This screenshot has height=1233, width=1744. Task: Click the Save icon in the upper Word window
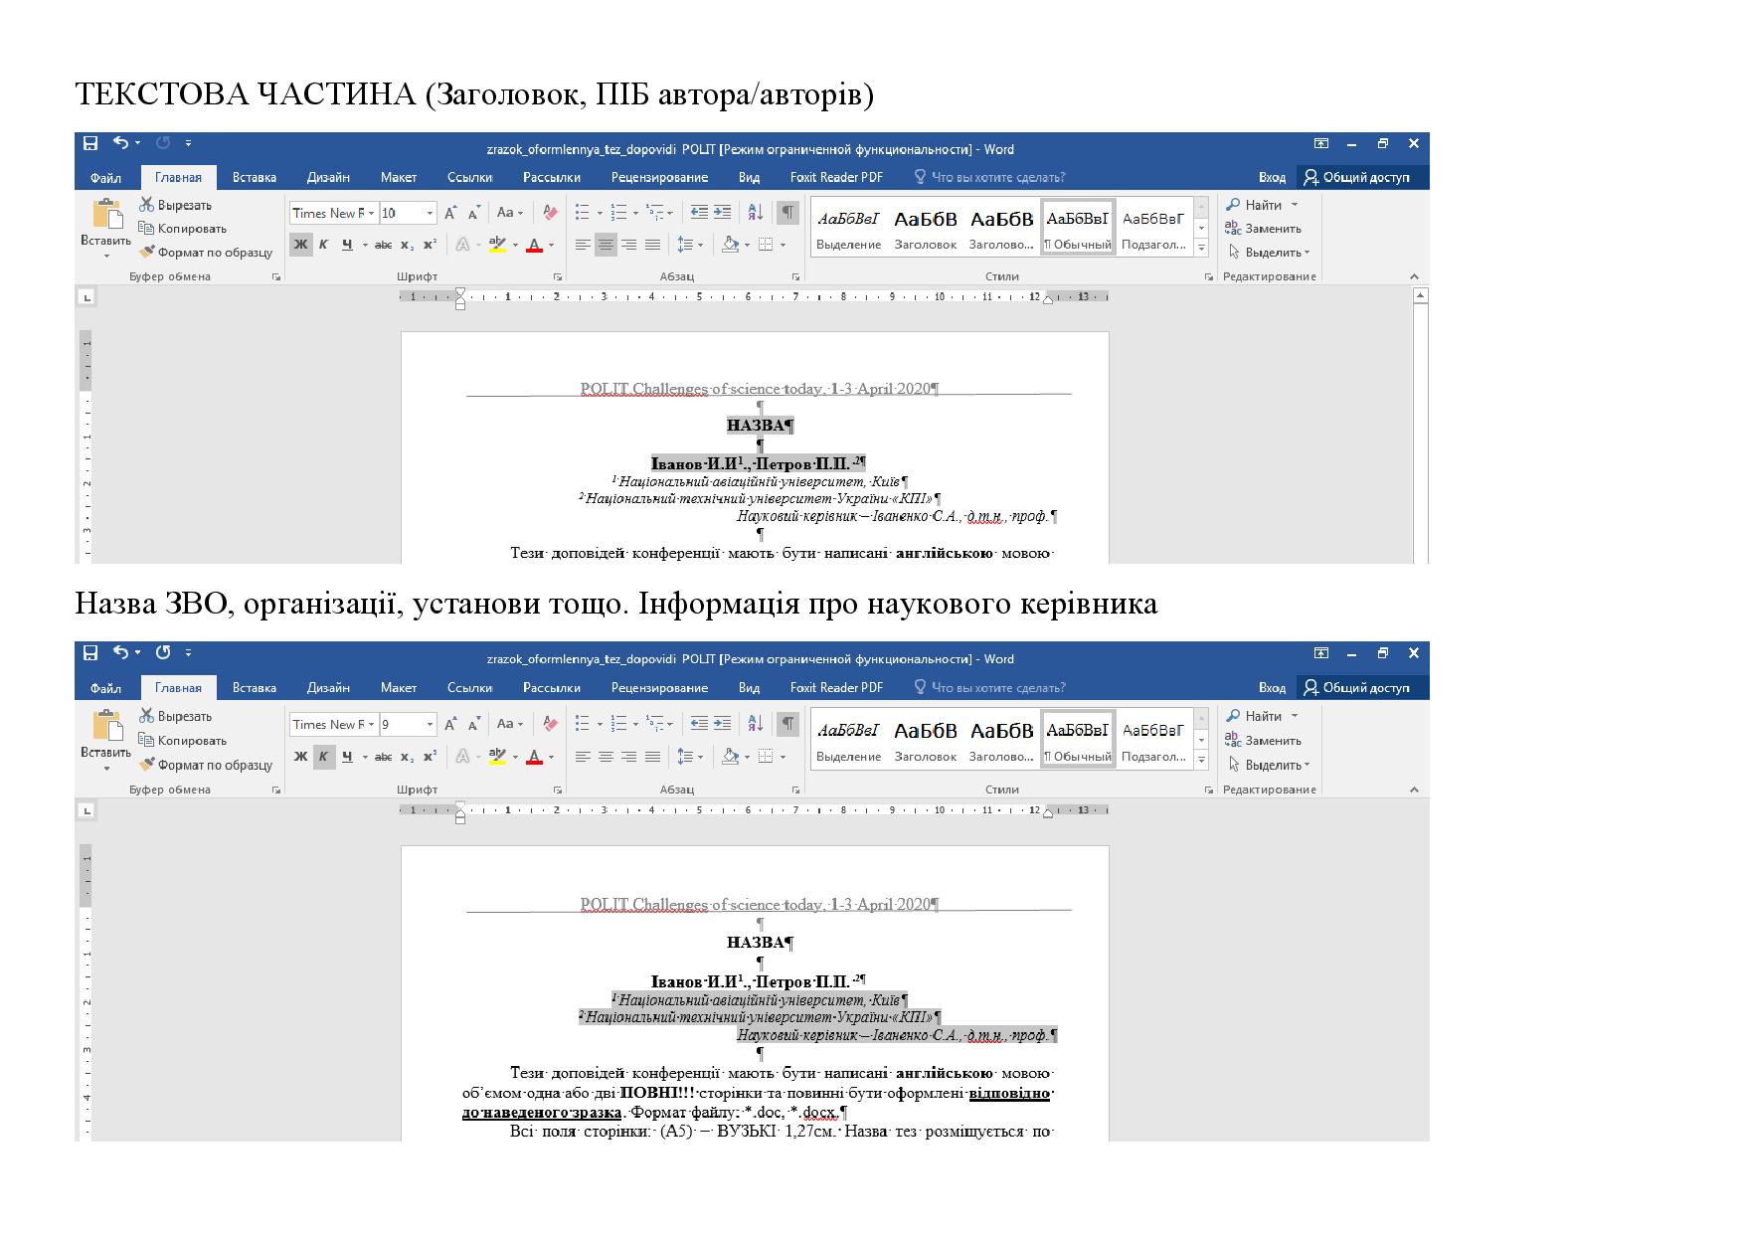point(90,143)
